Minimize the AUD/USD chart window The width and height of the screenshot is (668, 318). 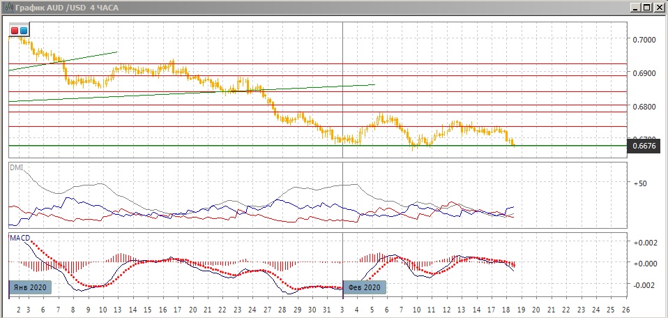tap(637, 8)
